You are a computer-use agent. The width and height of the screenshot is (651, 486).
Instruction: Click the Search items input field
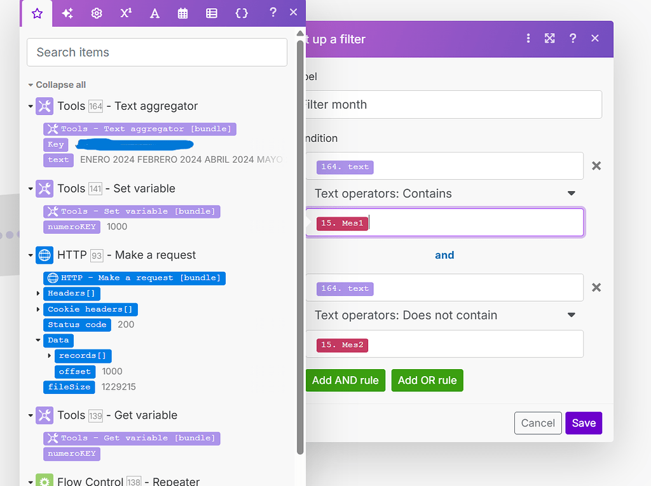(x=156, y=52)
